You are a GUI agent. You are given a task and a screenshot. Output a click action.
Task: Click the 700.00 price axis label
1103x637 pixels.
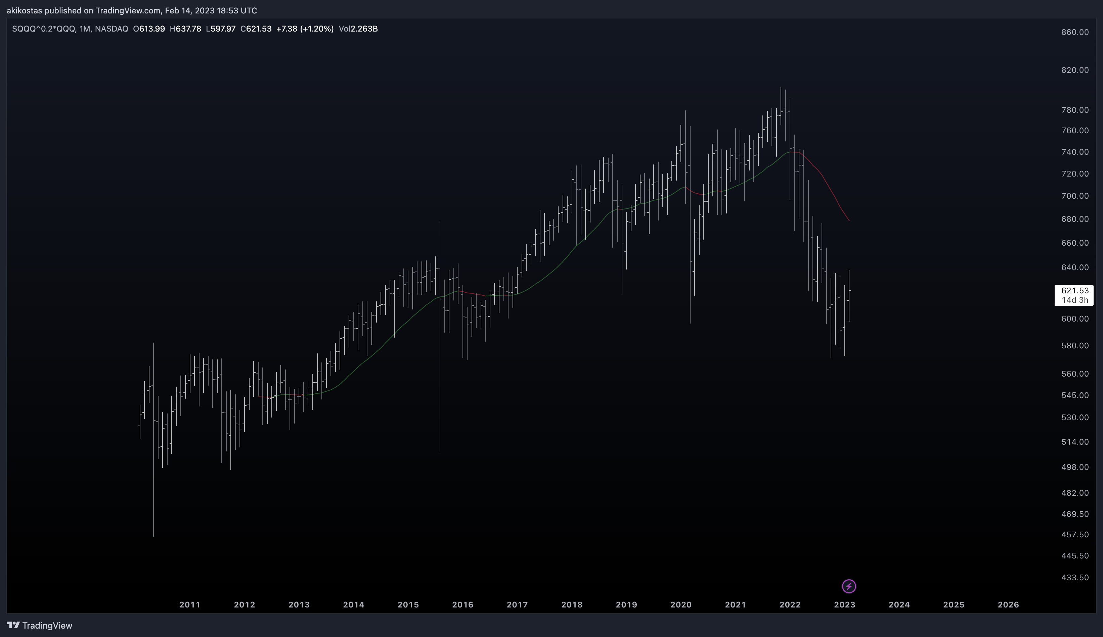pyautogui.click(x=1075, y=196)
